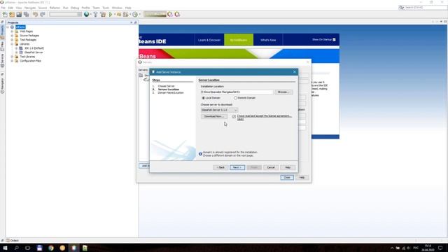The image size is (448, 252).
Task: Click the blue info icon in the dialog
Action: point(200,154)
